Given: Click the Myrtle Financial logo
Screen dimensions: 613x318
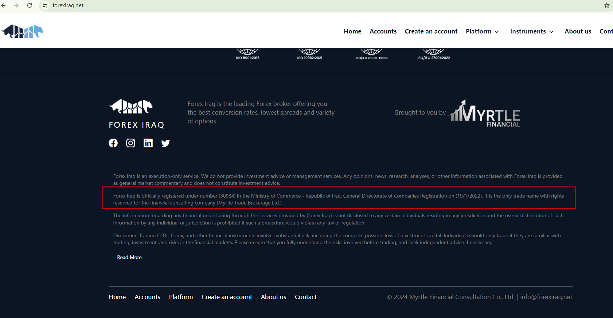Looking at the screenshot, I should coord(484,113).
